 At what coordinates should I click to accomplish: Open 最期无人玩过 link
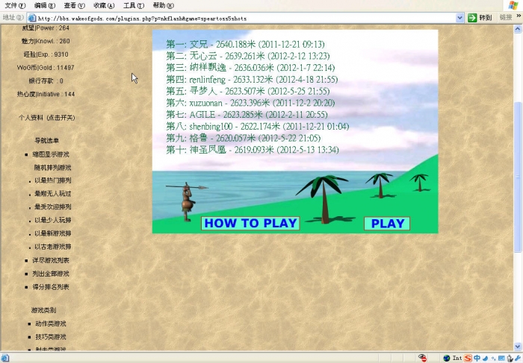pyautogui.click(x=53, y=193)
